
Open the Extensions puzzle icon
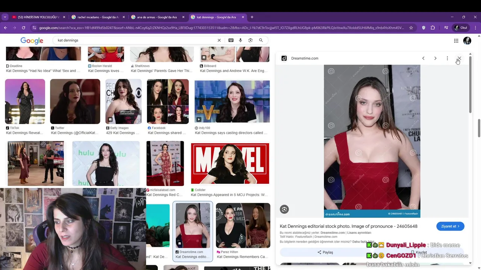[x=433, y=28]
